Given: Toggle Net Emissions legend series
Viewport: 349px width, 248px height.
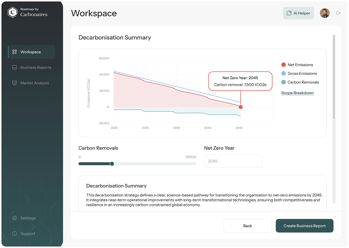Looking at the screenshot, I should tap(297, 65).
